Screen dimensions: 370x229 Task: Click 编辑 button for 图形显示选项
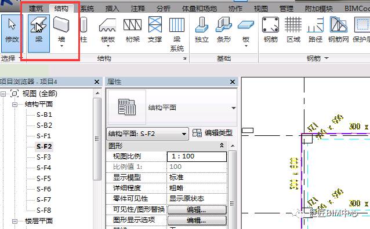coord(197,220)
